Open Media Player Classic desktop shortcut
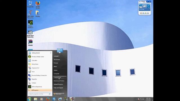The height and width of the screenshot is (101, 180). (x=30, y=34)
